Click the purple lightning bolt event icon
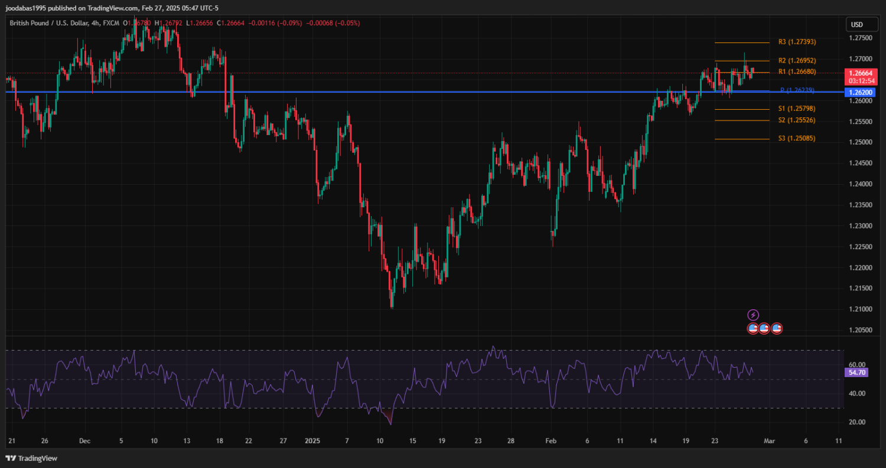 [753, 315]
